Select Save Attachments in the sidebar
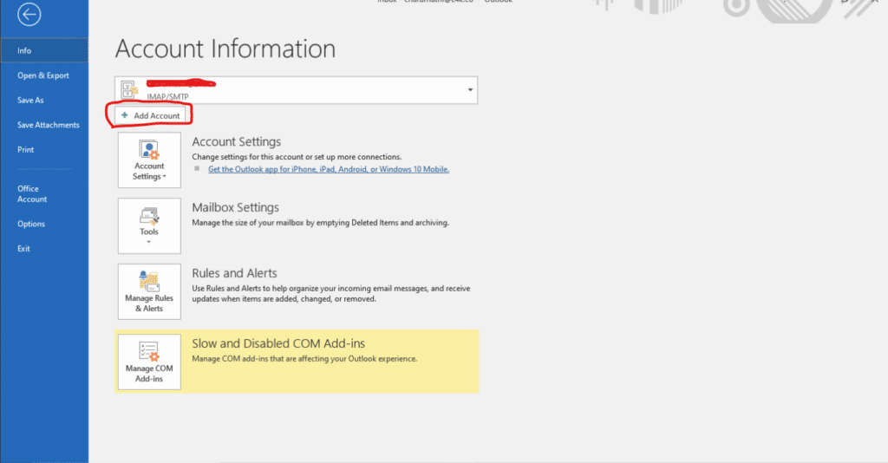The height and width of the screenshot is (463, 888). 49,125
